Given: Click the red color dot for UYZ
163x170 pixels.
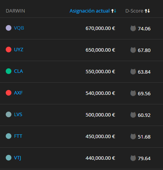Looking at the screenshot, I should (8, 50).
